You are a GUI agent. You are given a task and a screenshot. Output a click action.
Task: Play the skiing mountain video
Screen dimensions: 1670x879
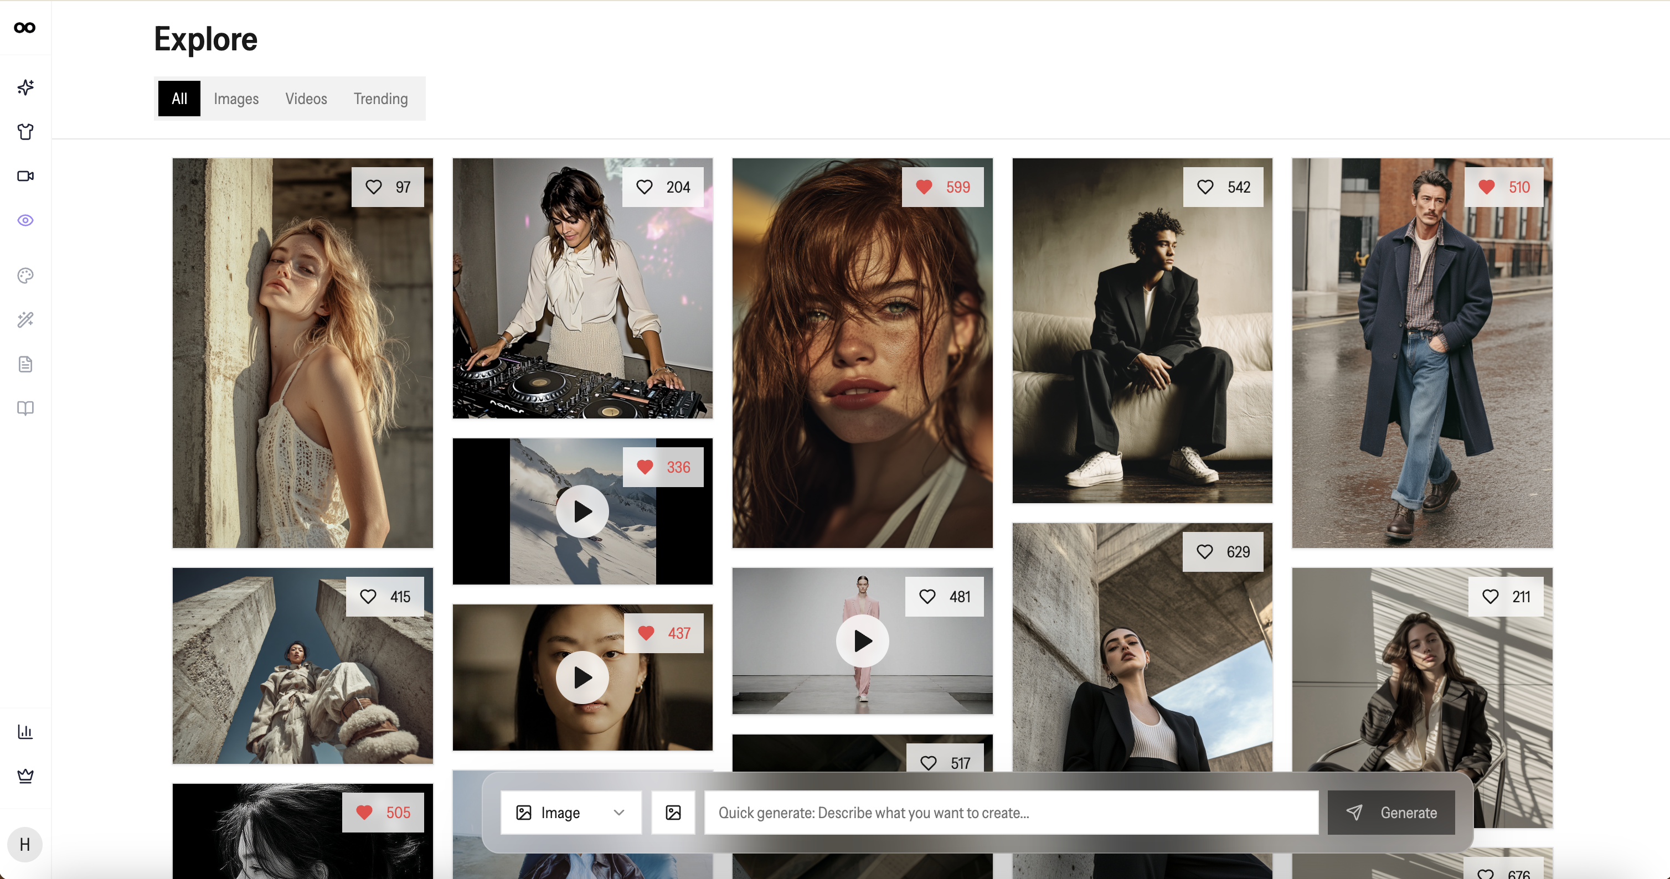(x=582, y=511)
